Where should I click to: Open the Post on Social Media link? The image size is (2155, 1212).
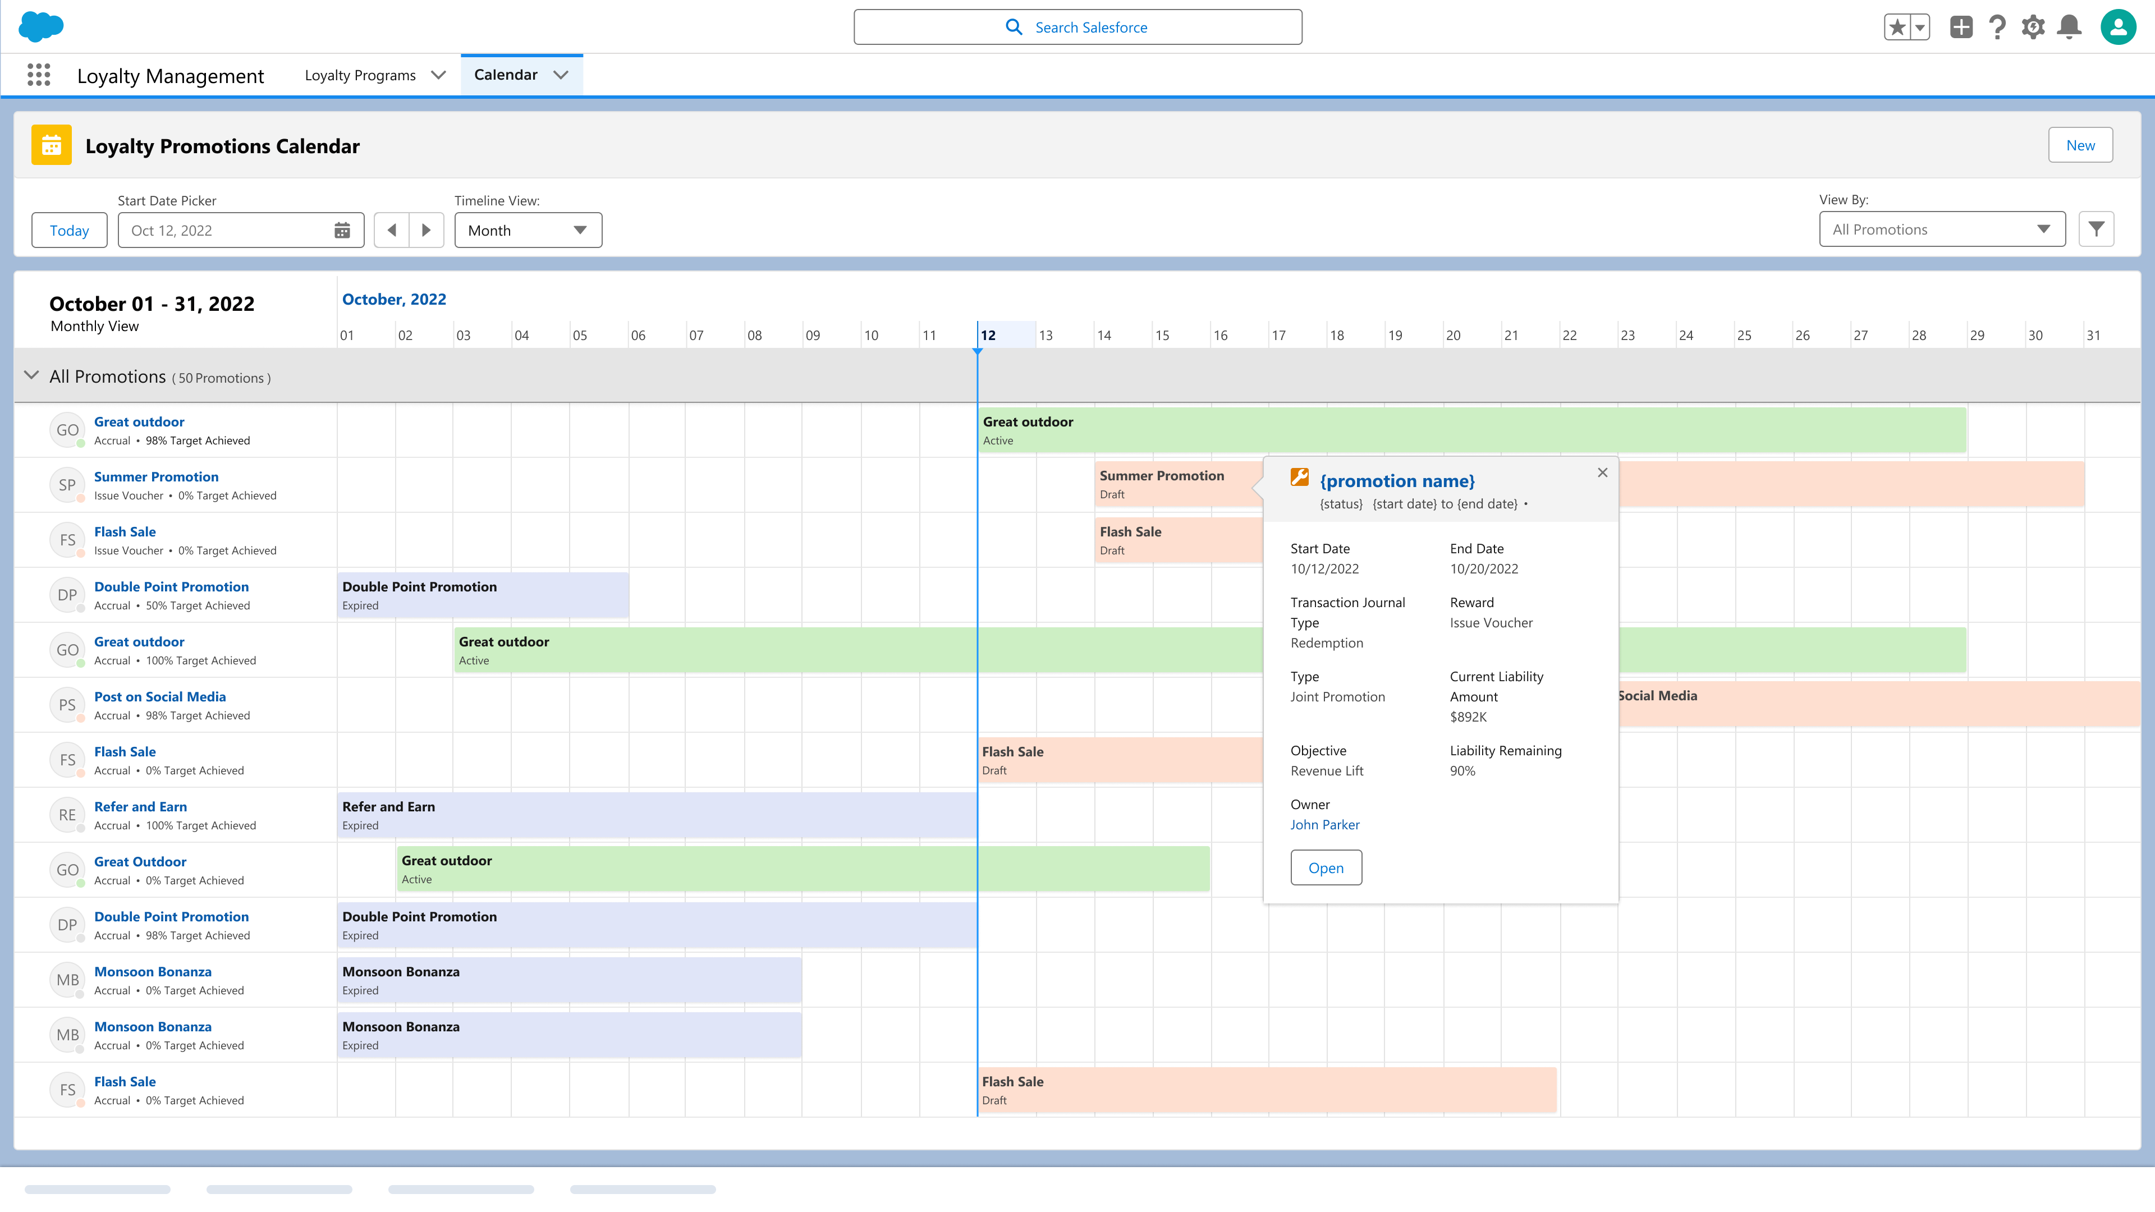[x=160, y=697]
